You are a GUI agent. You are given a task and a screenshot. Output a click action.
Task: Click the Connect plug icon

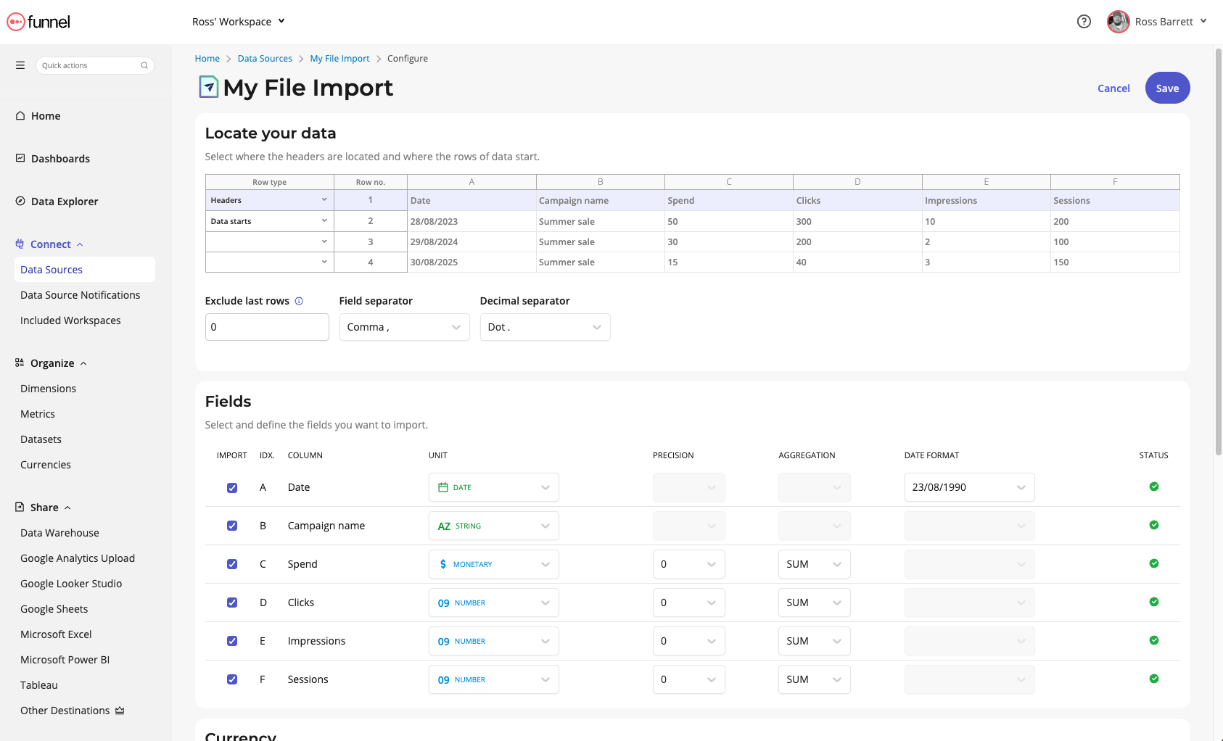[20, 244]
